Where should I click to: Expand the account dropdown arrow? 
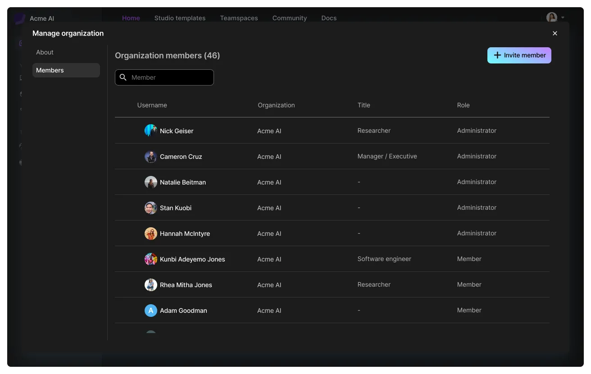(563, 18)
